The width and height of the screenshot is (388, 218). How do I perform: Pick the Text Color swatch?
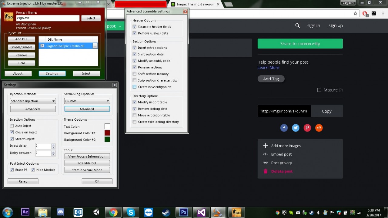coord(107,126)
